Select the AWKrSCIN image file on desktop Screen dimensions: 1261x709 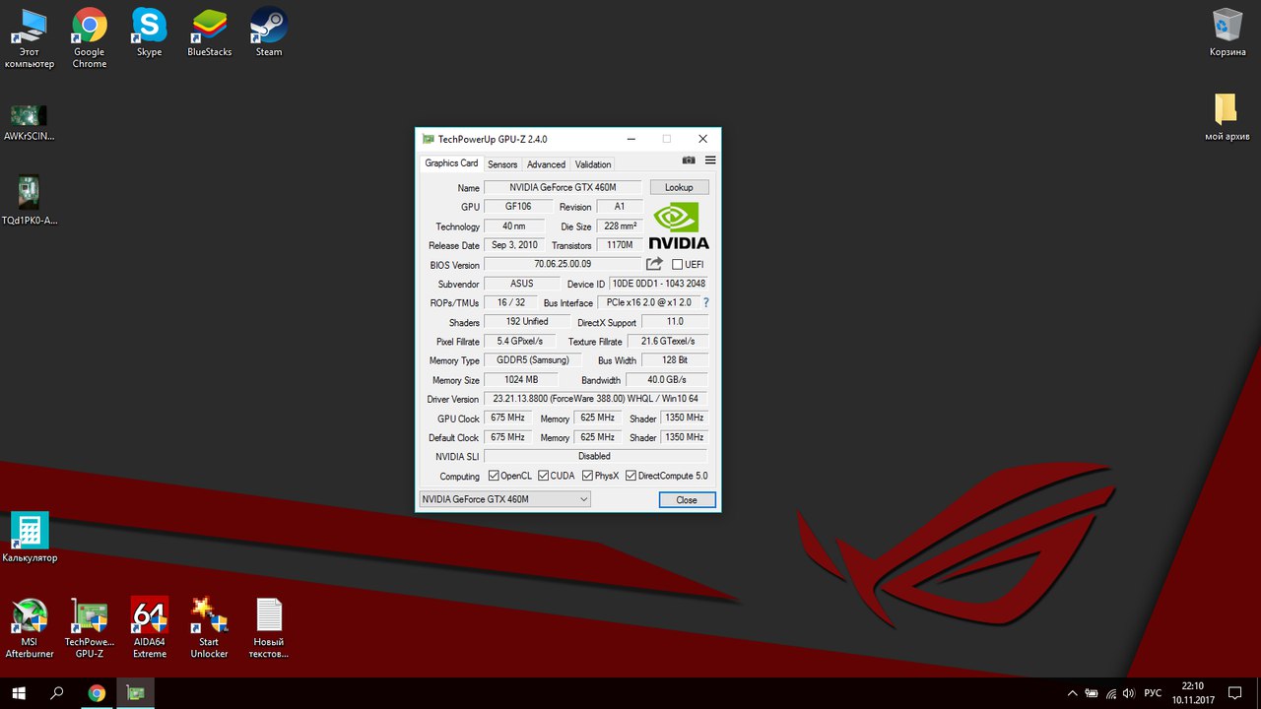pos(30,122)
